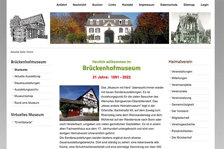
Task: Click the abbey ruins sketch image
Action: pos(190,28)
